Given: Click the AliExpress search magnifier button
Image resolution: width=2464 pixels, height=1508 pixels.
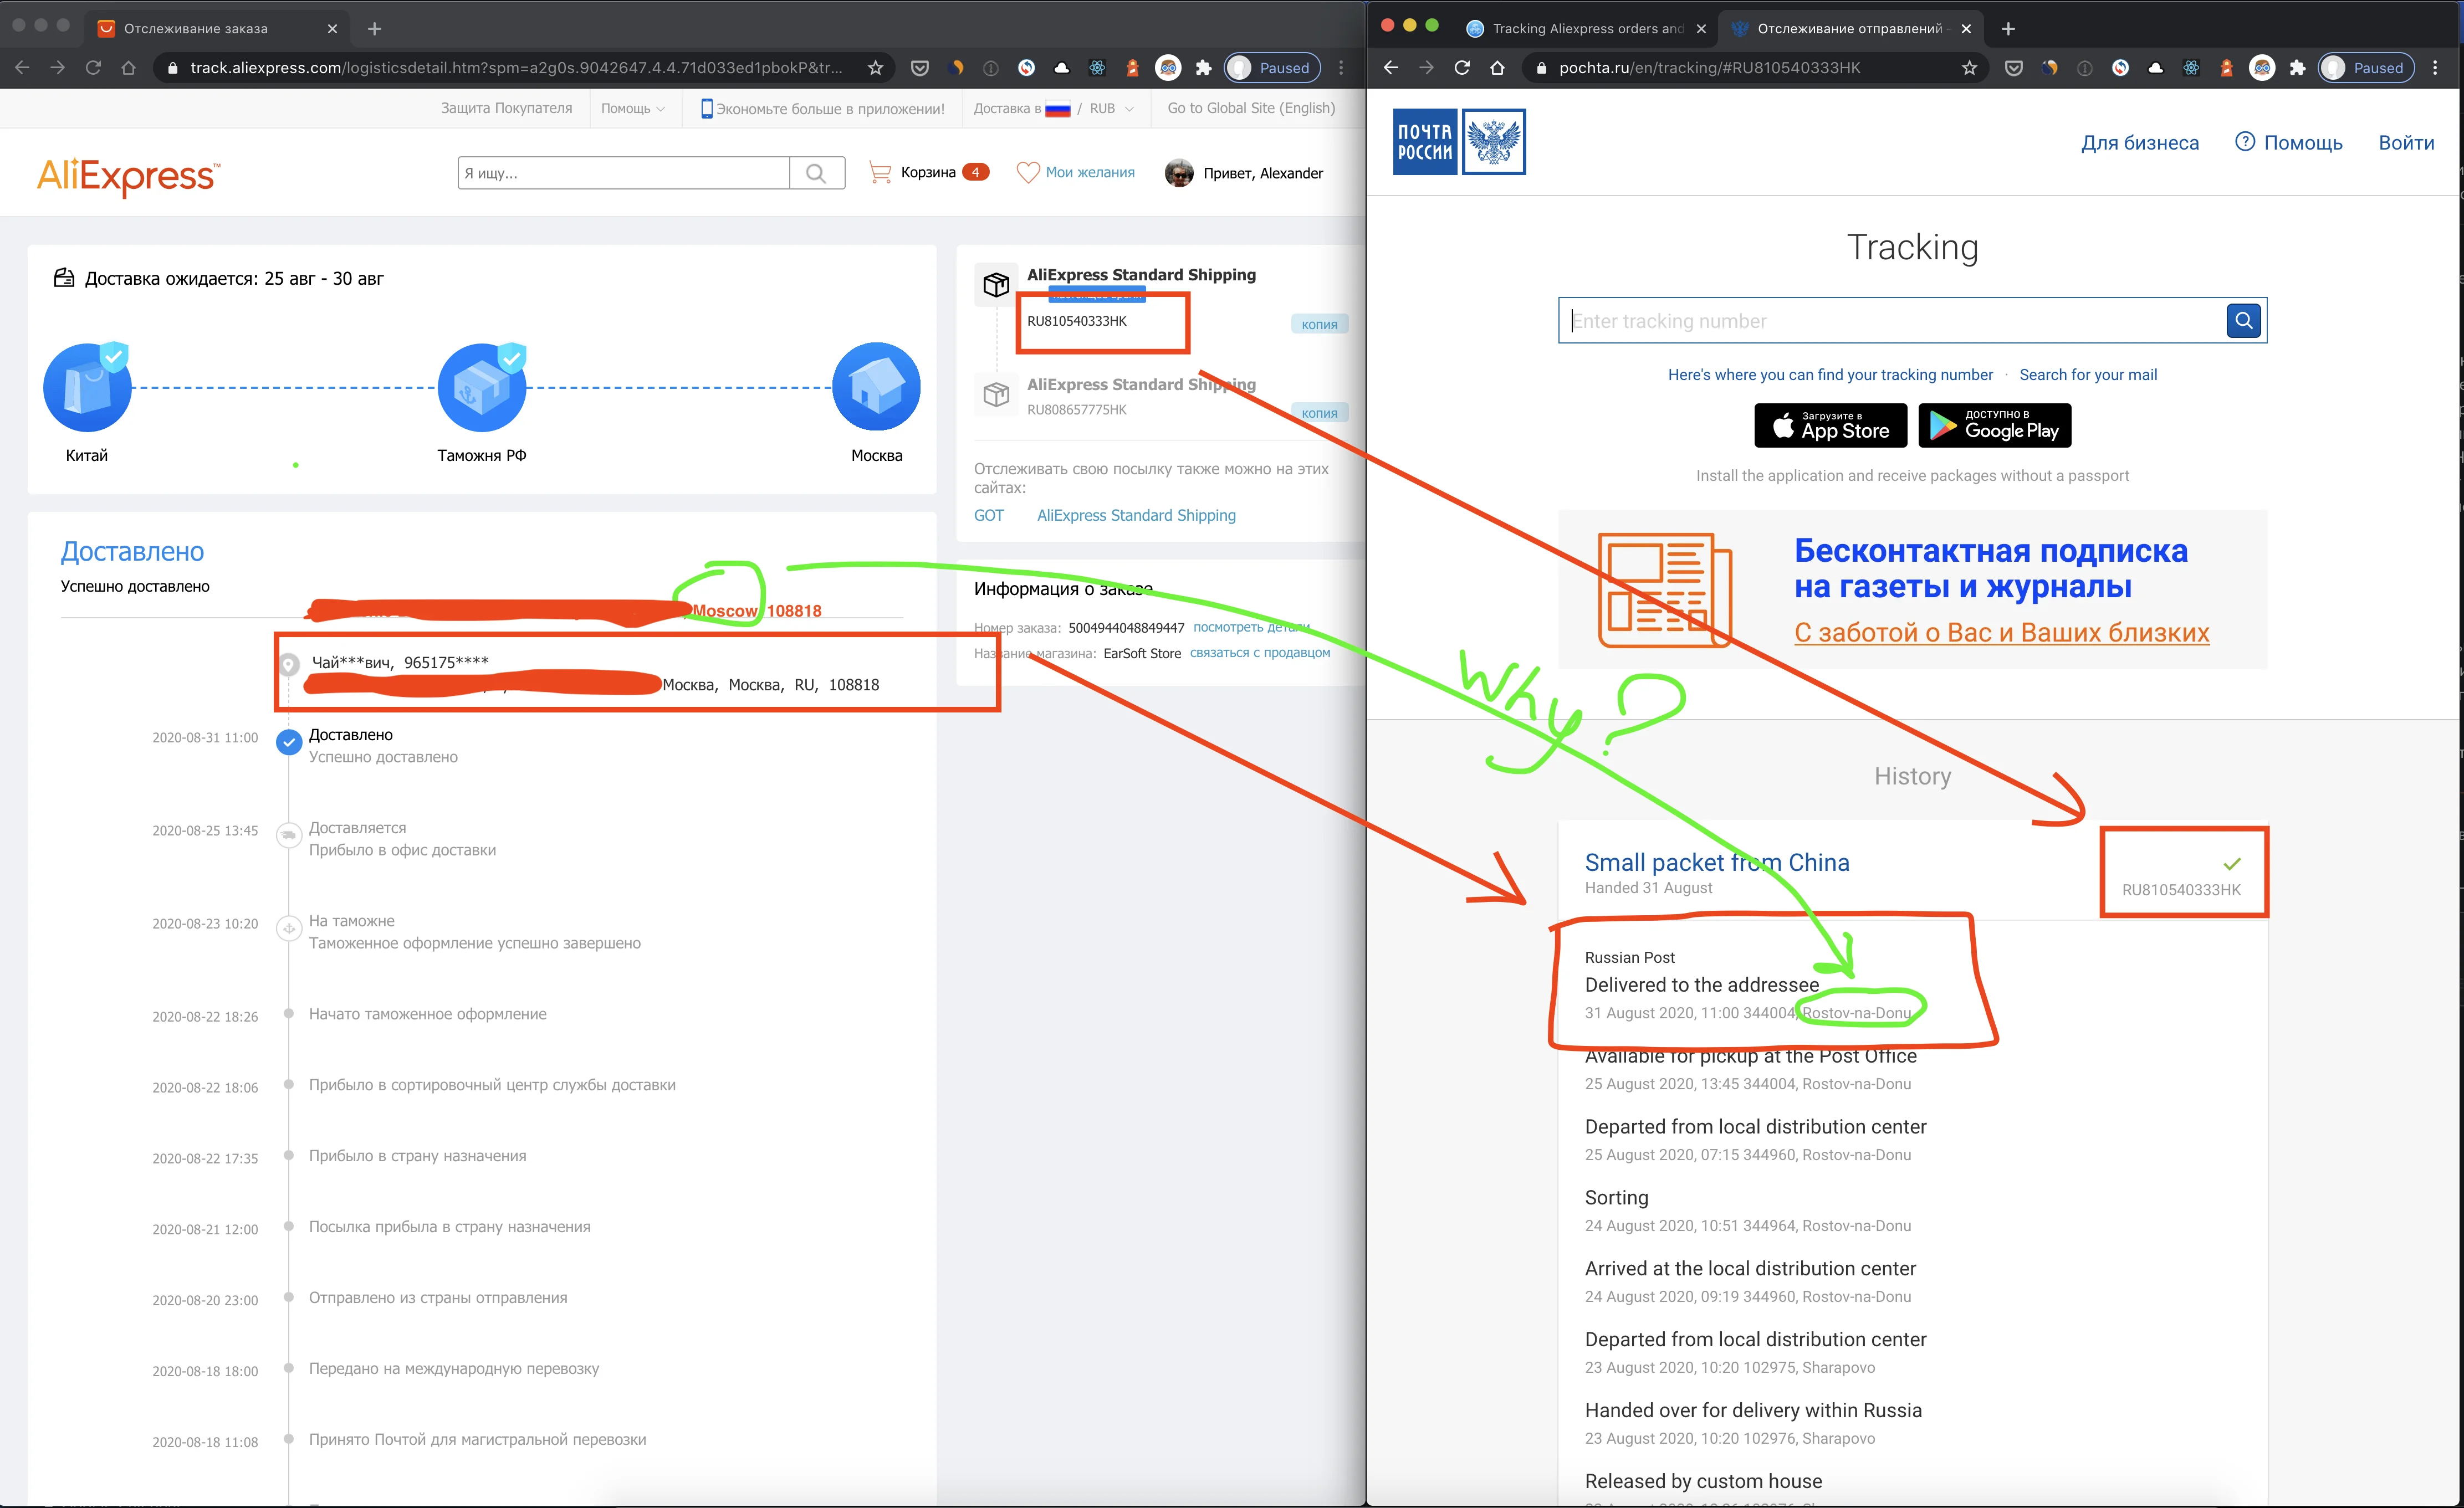Looking at the screenshot, I should (x=816, y=173).
